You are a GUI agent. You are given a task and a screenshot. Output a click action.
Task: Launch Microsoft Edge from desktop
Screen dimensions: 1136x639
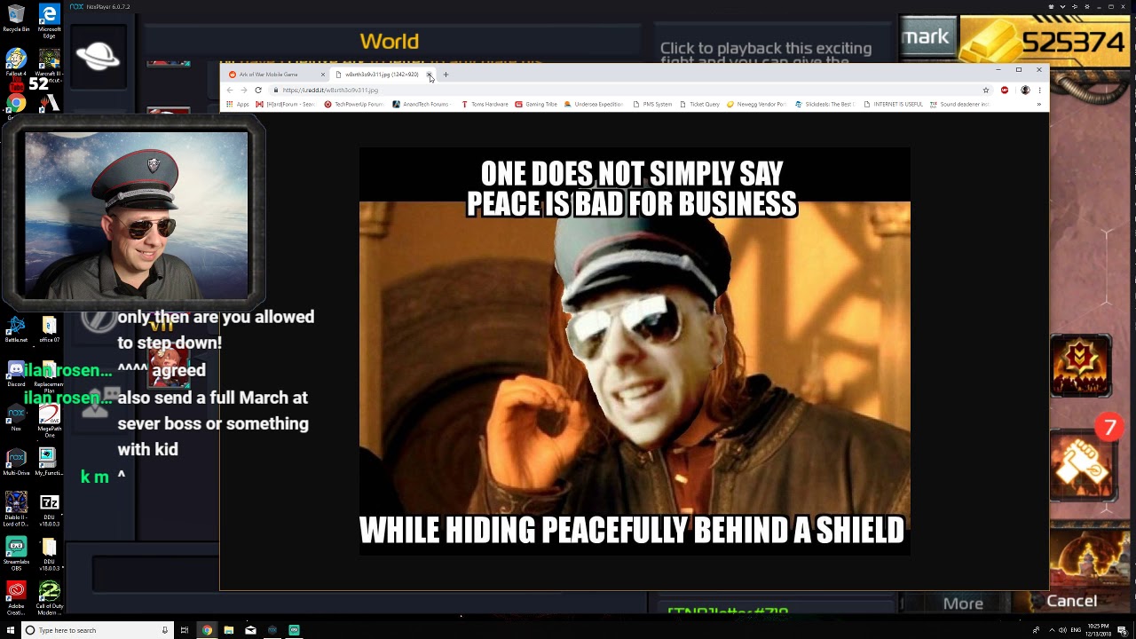point(49,21)
